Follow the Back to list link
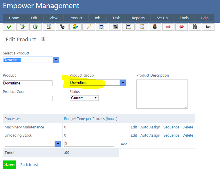This screenshot has height=173, width=220. tap(29, 165)
